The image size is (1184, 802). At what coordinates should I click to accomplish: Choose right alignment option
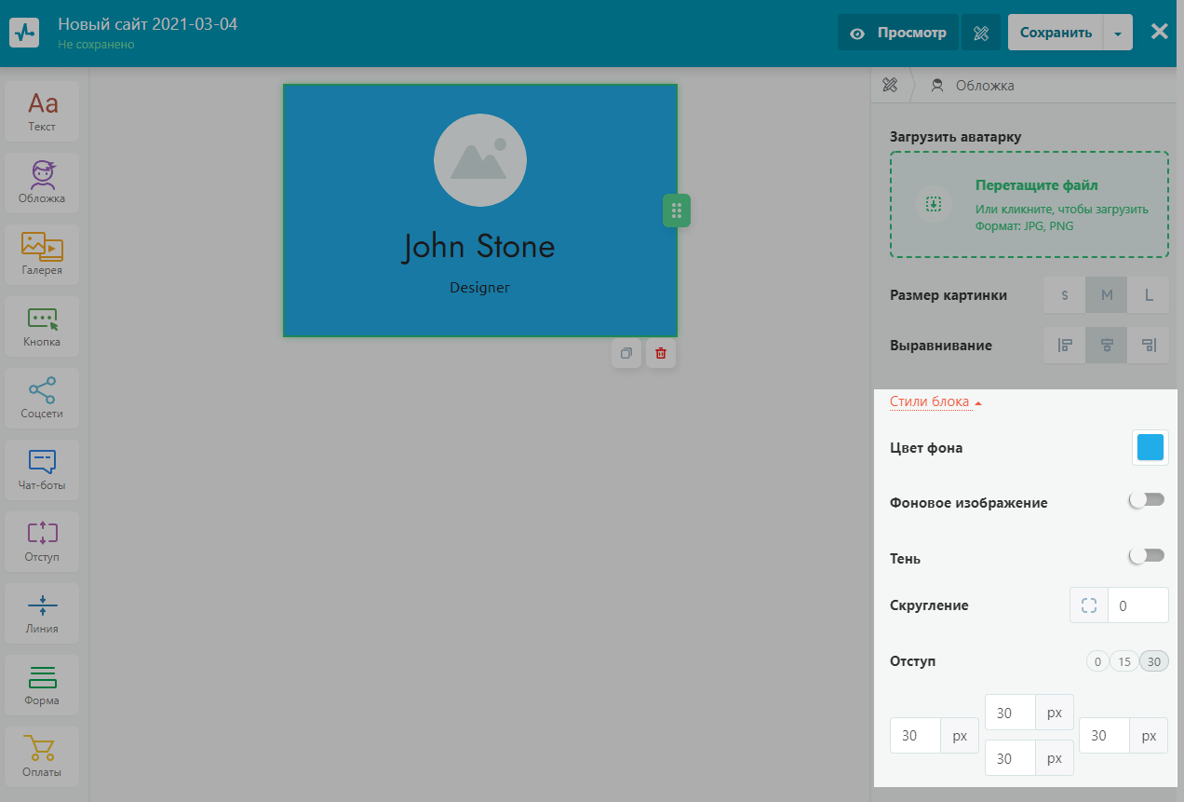[1149, 346]
